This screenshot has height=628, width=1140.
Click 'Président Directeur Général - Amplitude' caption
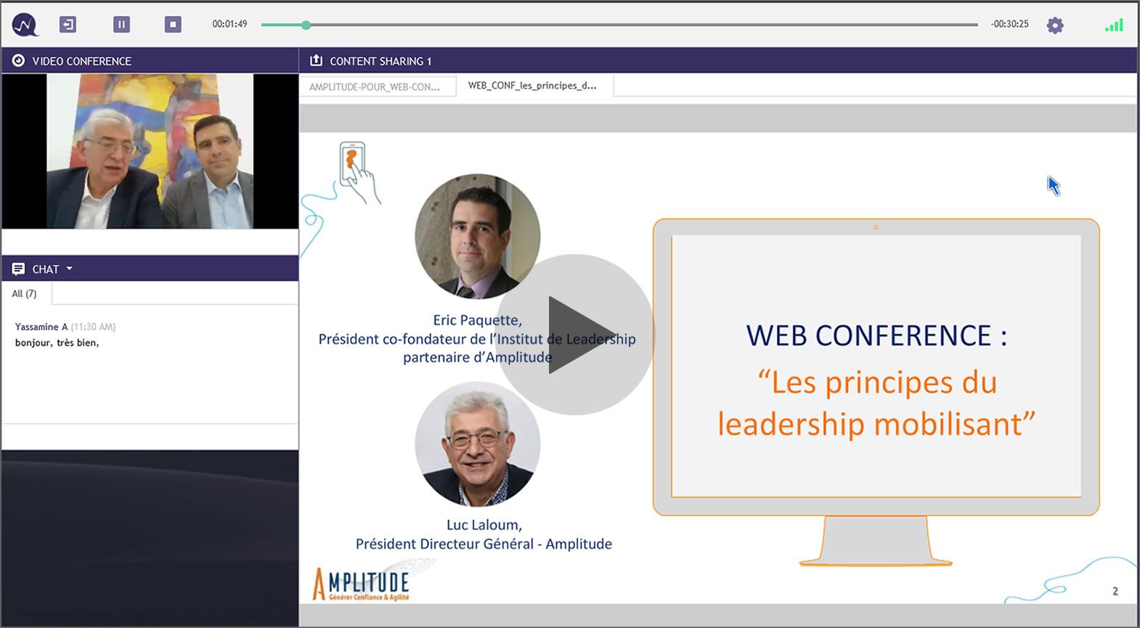[484, 544]
